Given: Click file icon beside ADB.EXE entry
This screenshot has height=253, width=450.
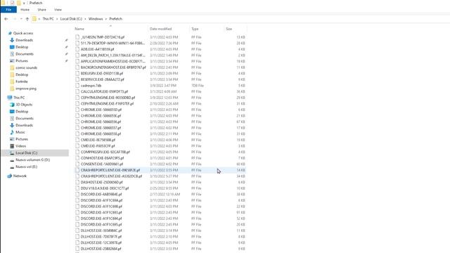Looking at the screenshot, I should coord(77,49).
